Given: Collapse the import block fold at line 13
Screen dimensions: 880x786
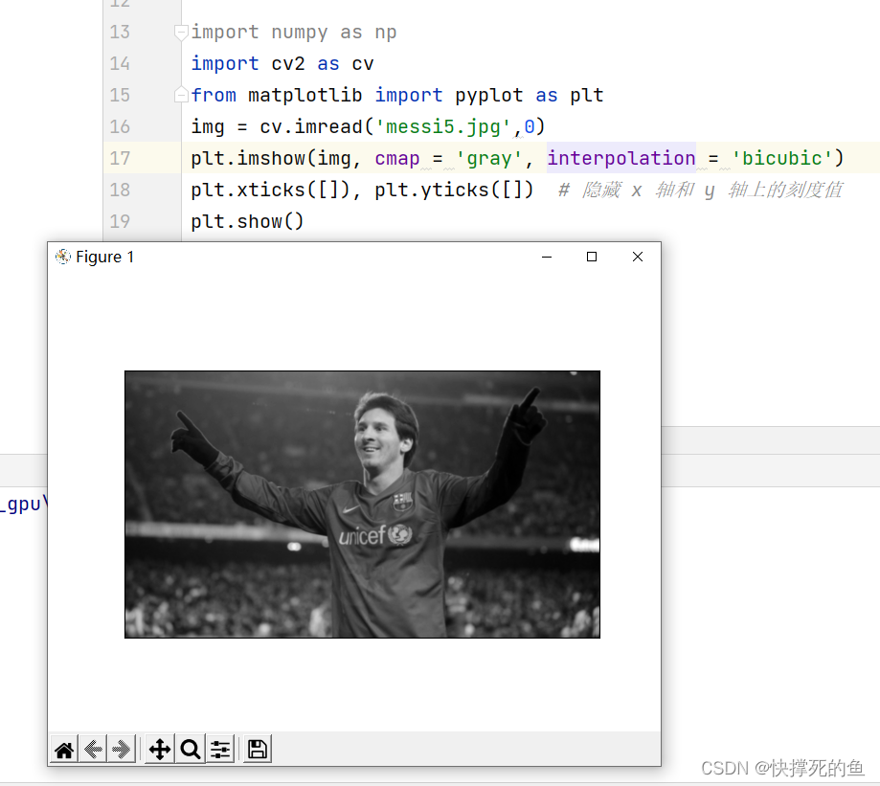Looking at the screenshot, I should click(181, 32).
